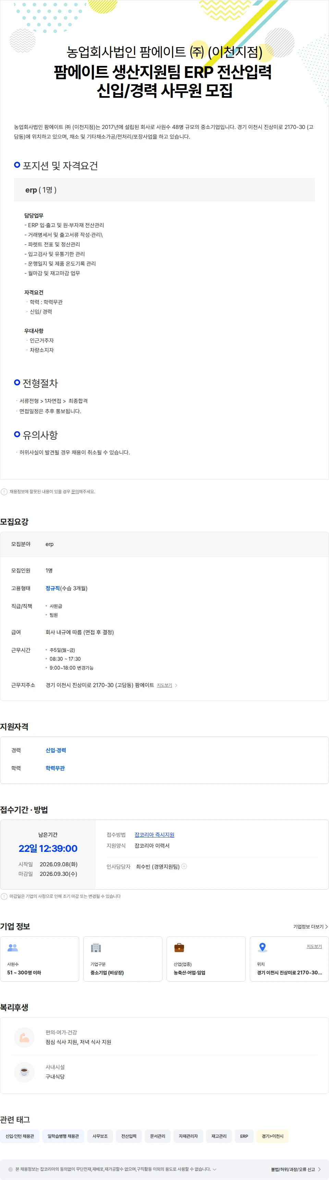
Task: Click the gray info icon before 본 채용정보는
Action: (11, 1169)
